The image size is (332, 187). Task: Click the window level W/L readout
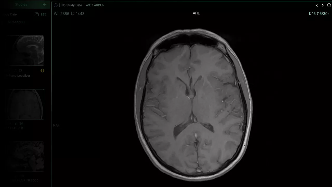(x=69, y=14)
